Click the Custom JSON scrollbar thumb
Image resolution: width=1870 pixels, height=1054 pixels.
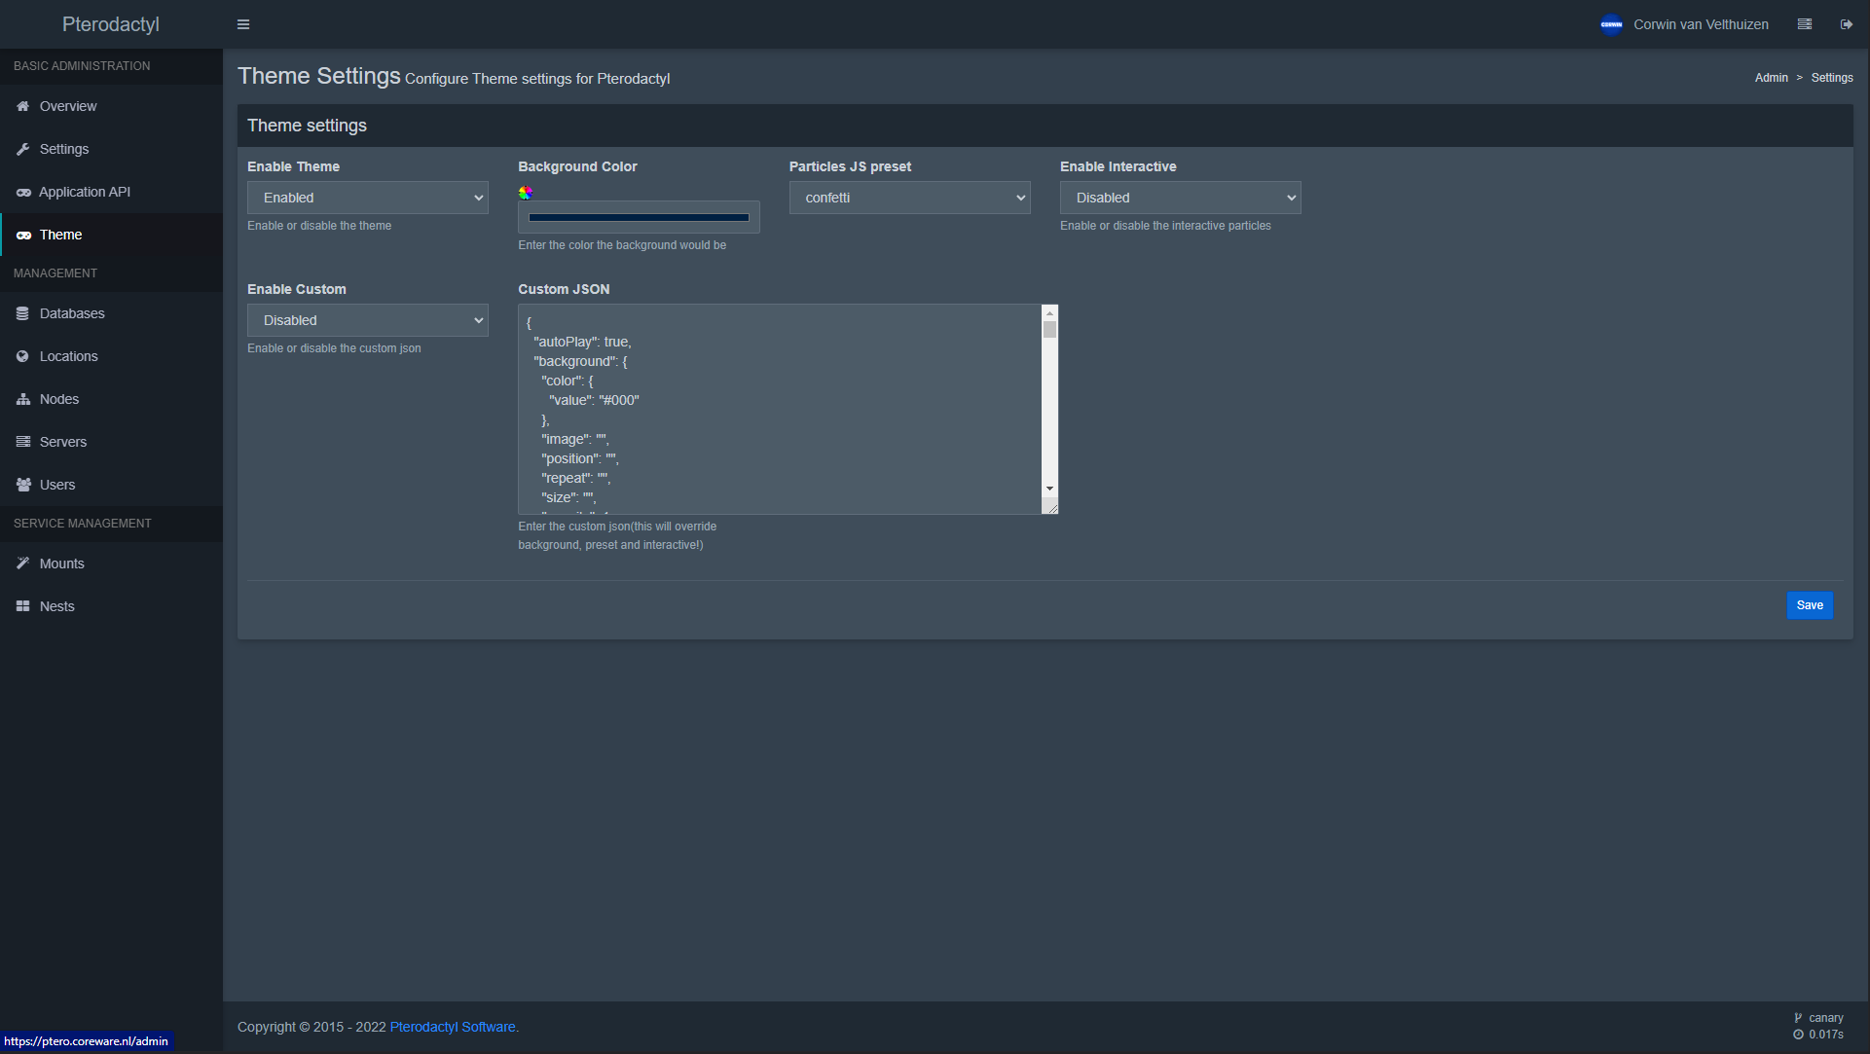pyautogui.click(x=1049, y=329)
